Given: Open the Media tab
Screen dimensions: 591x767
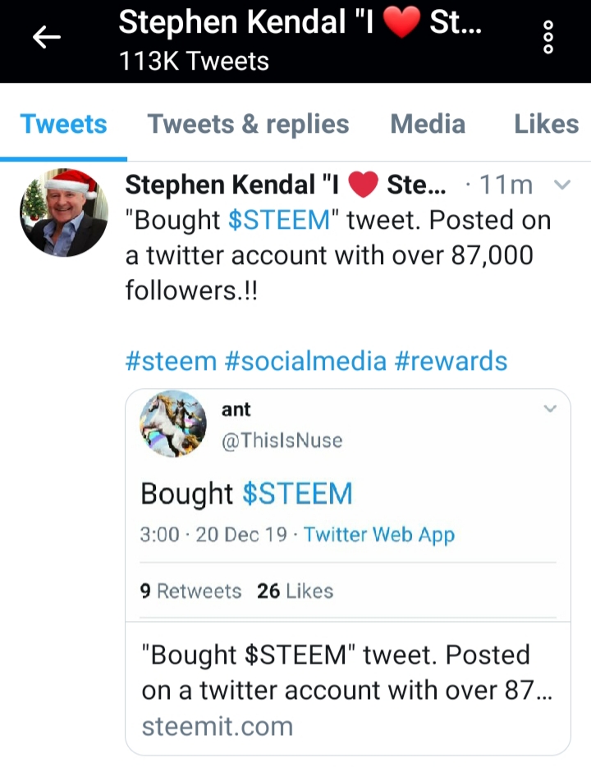Looking at the screenshot, I should click(428, 124).
